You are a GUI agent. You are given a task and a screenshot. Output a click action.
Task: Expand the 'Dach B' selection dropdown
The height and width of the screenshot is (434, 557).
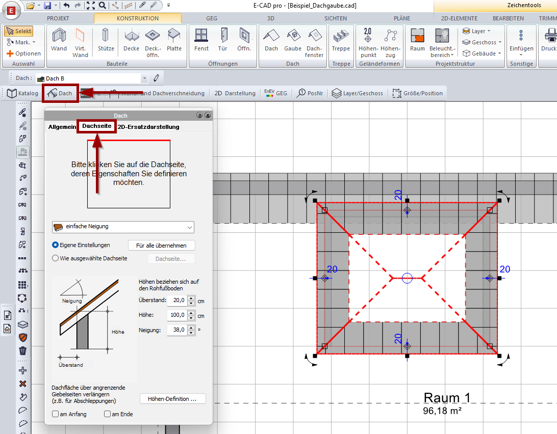144,78
